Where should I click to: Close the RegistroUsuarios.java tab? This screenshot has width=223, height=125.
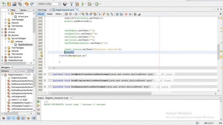(77, 10)
